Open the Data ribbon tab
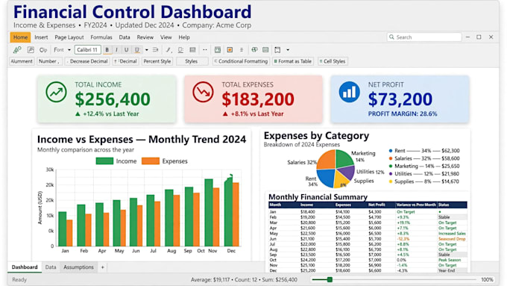This screenshot has height=286, width=507. click(125, 37)
